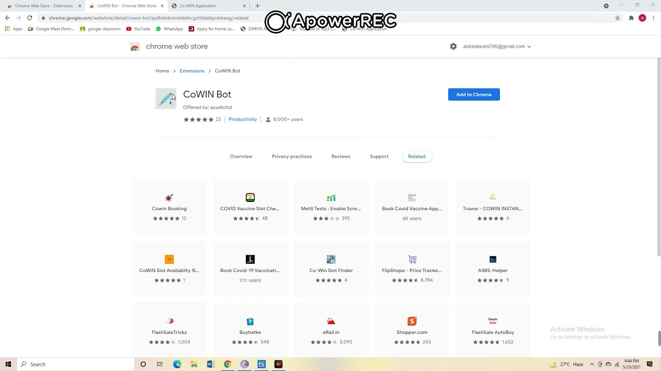Open the Chrome extensions puzzle icon
The height and width of the screenshot is (371, 661).
(631, 18)
